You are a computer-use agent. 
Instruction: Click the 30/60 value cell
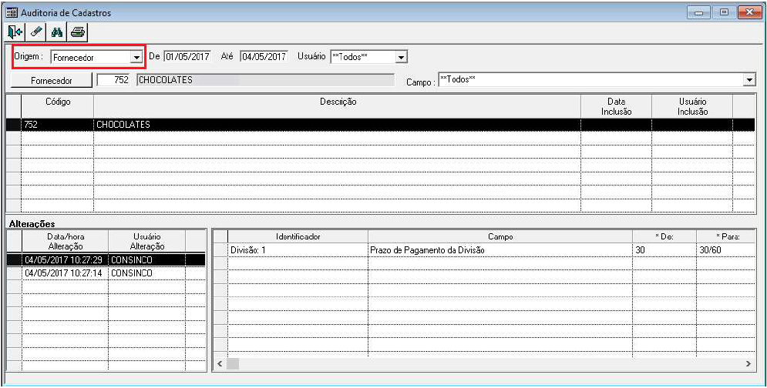pos(726,249)
